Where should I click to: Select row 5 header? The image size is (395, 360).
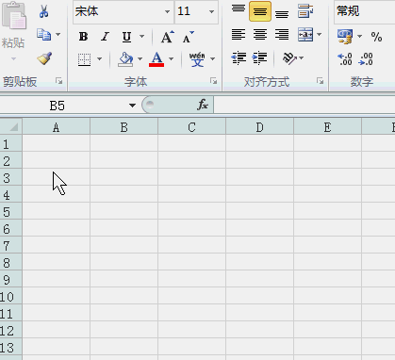pyautogui.click(x=10, y=212)
